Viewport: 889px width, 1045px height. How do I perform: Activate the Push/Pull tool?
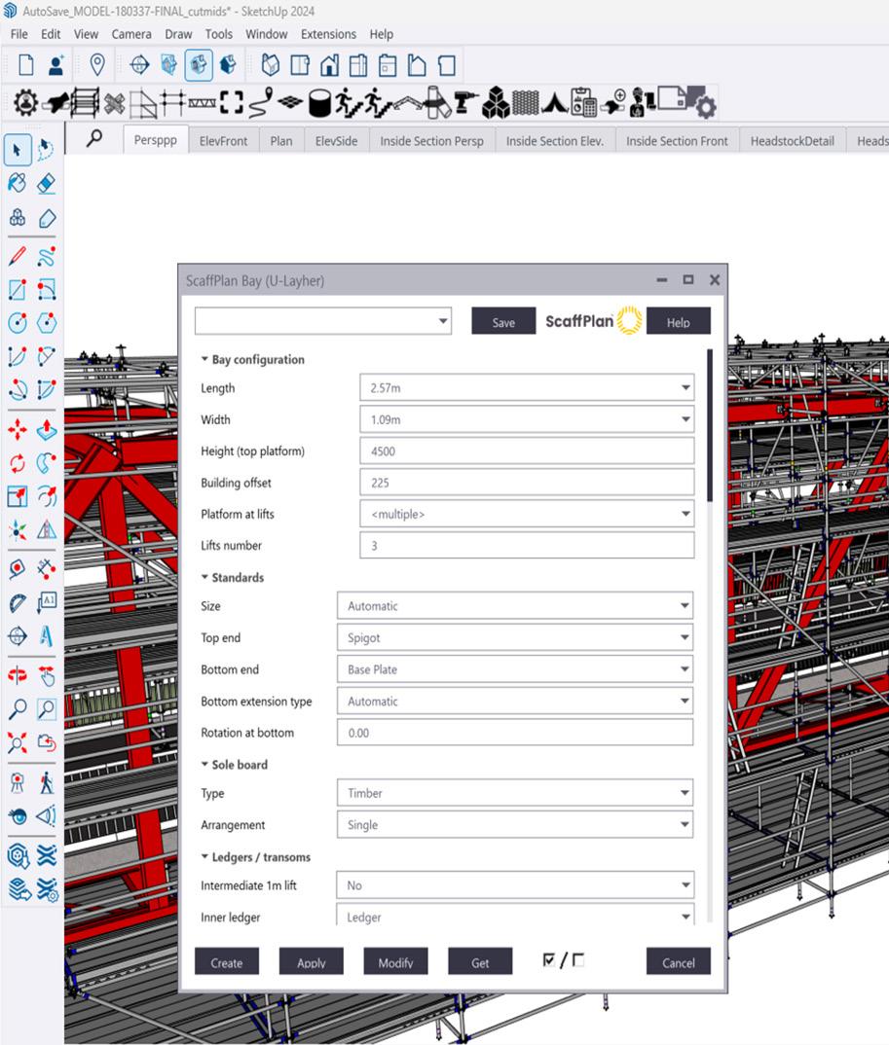coord(46,430)
